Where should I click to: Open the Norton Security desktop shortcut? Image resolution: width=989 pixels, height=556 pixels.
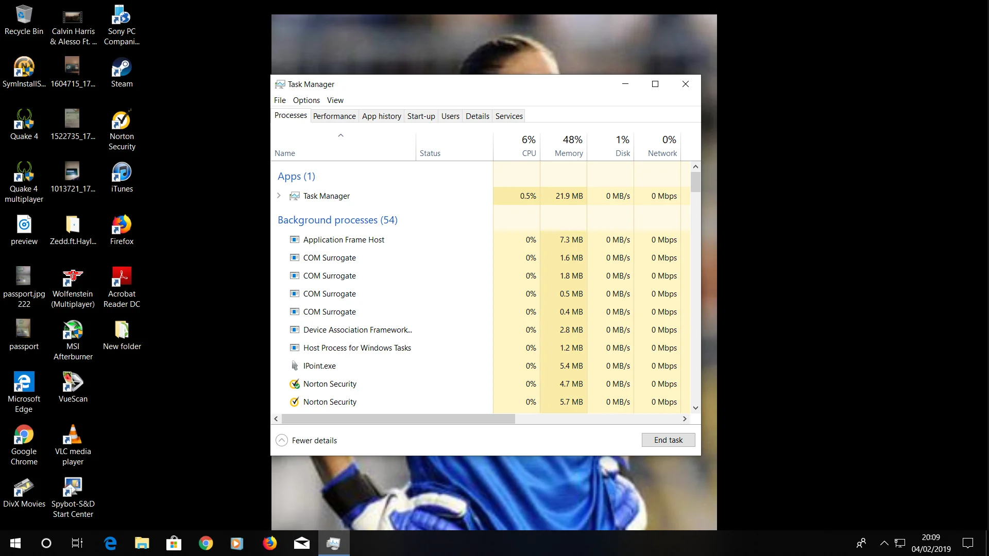click(122, 130)
